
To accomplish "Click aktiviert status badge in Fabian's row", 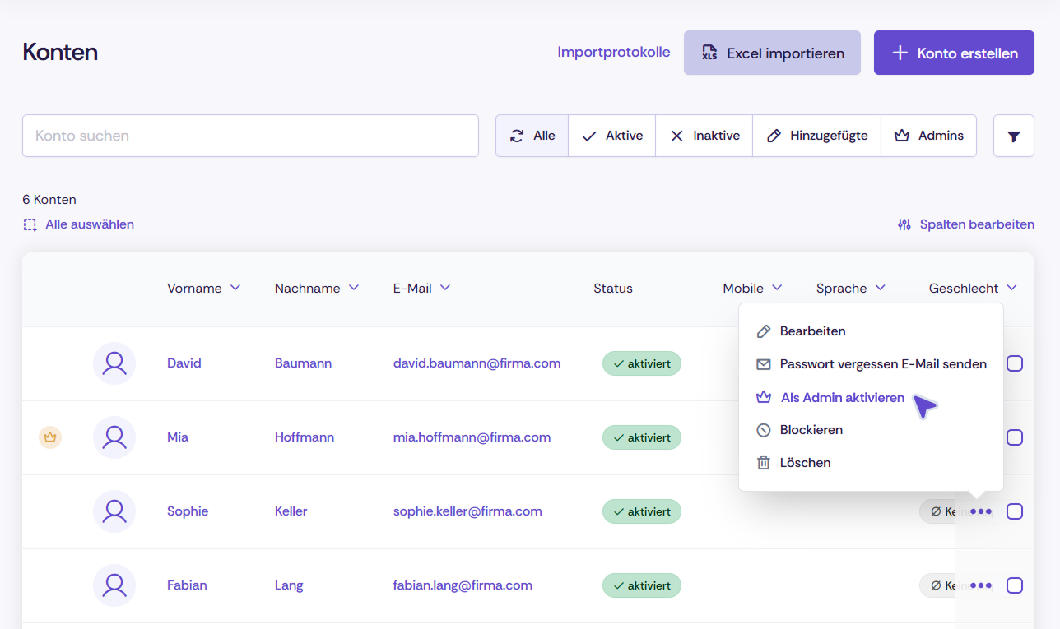I will (642, 585).
